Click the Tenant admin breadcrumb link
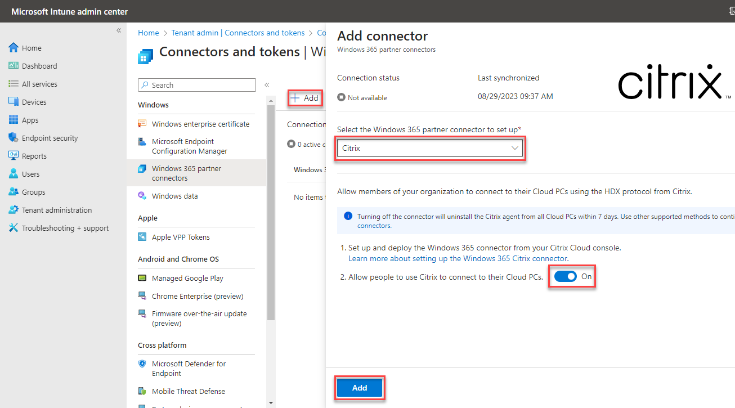The image size is (735, 408). point(238,33)
